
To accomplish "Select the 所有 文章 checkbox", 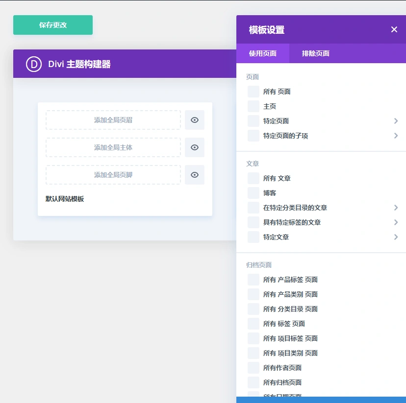I will (x=253, y=178).
